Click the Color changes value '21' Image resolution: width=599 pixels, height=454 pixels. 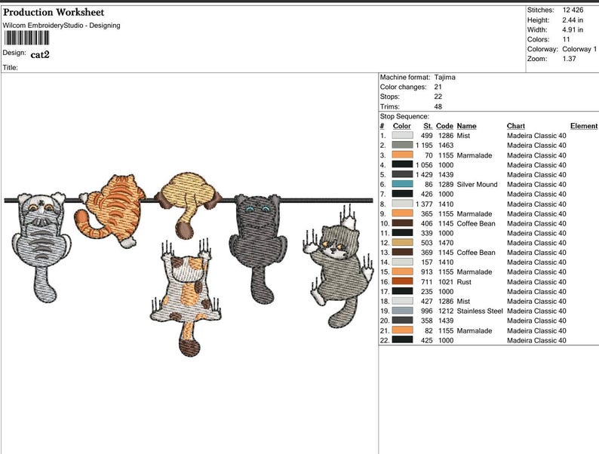click(438, 87)
